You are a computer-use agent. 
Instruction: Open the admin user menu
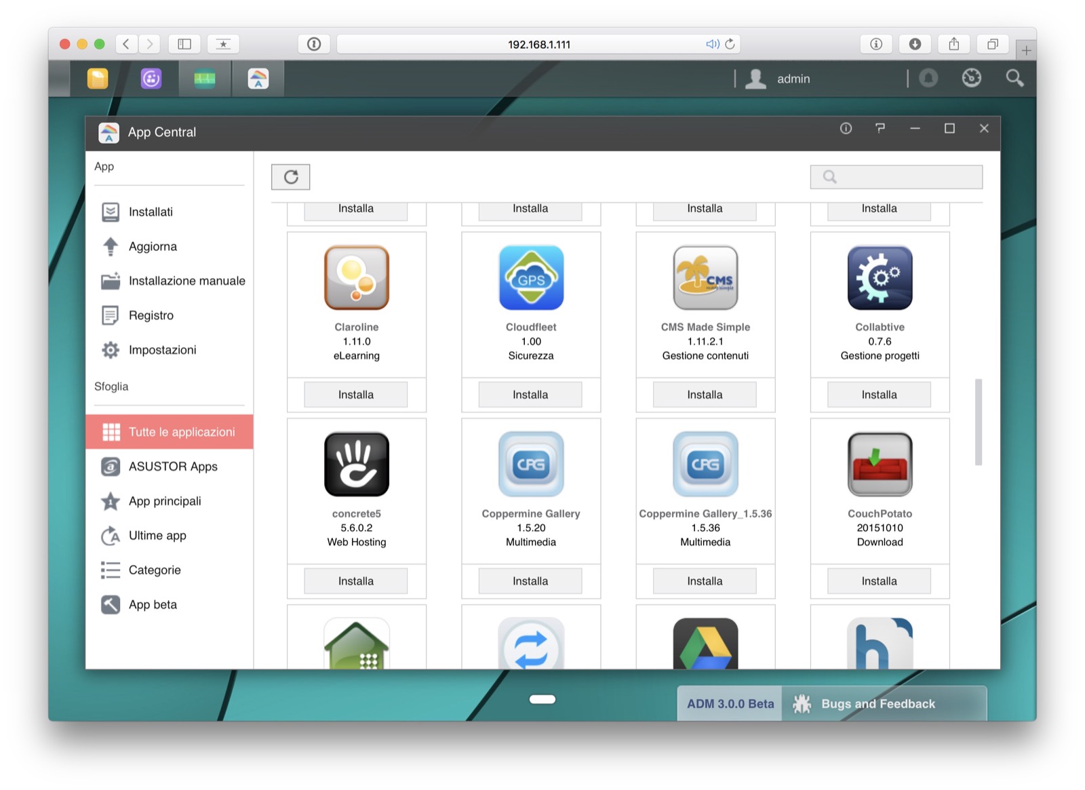[x=778, y=79]
